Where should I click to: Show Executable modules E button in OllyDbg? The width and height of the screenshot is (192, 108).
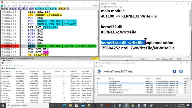pos(38,8)
